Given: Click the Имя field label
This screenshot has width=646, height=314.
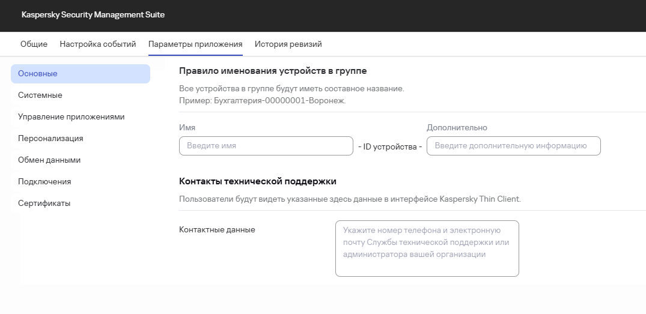Looking at the screenshot, I should click(187, 127).
